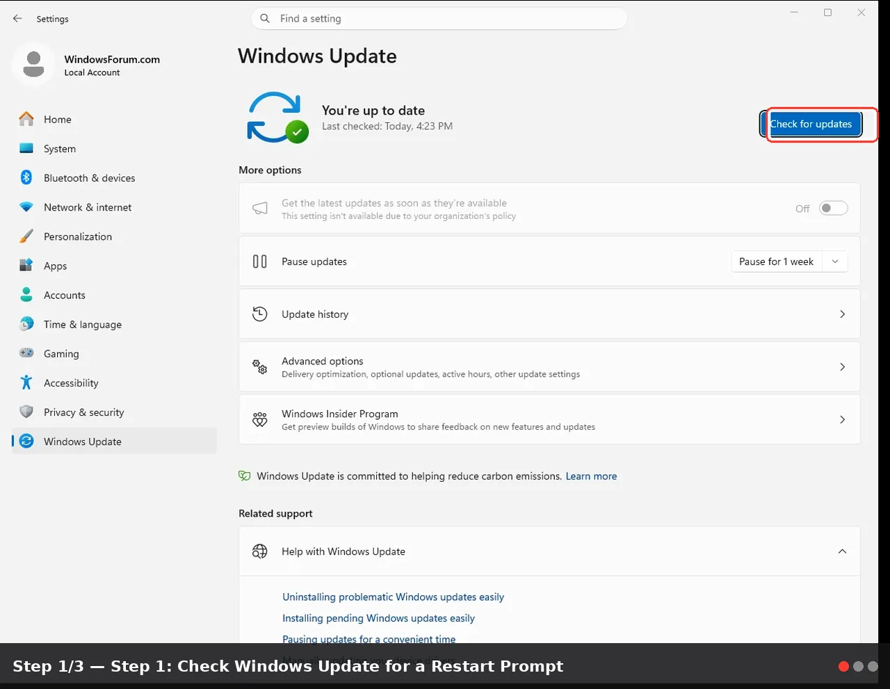Image resolution: width=890 pixels, height=689 pixels.
Task: Click the Advanced options gears icon
Action: [260, 366]
